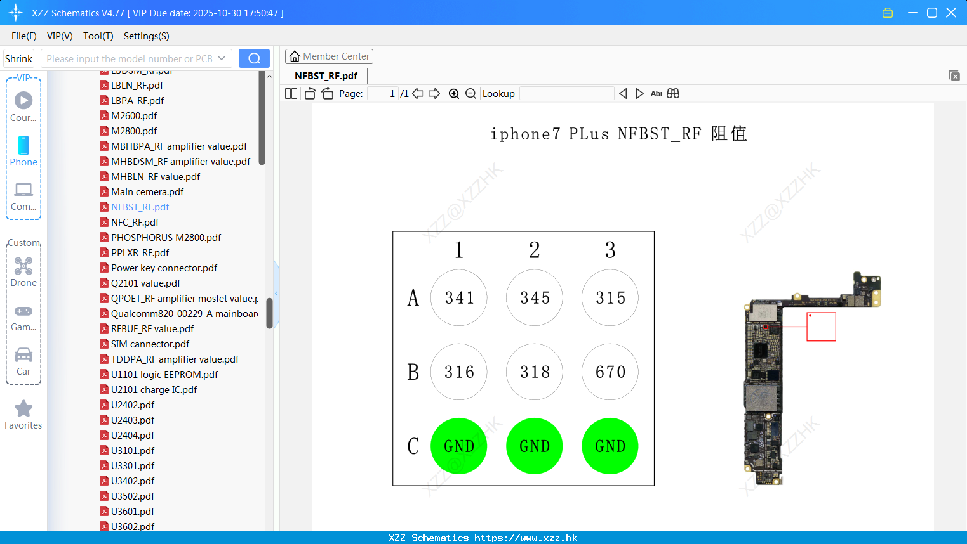967x544 pixels.
Task: Open the model number search dropdown
Action: [222, 58]
